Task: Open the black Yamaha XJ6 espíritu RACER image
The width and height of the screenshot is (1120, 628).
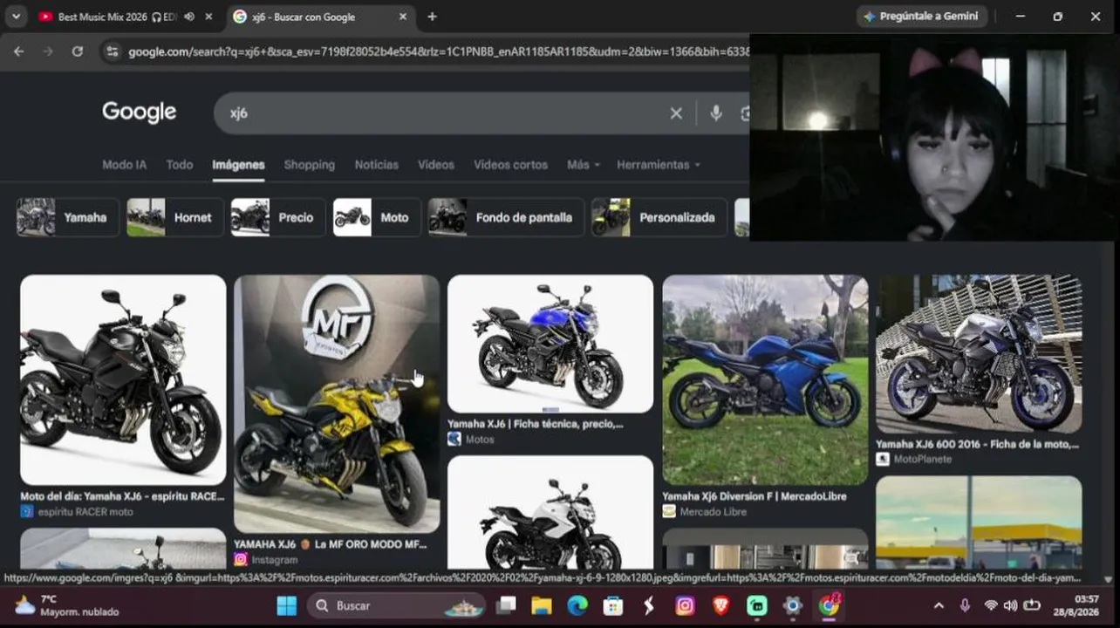Action: (123, 379)
